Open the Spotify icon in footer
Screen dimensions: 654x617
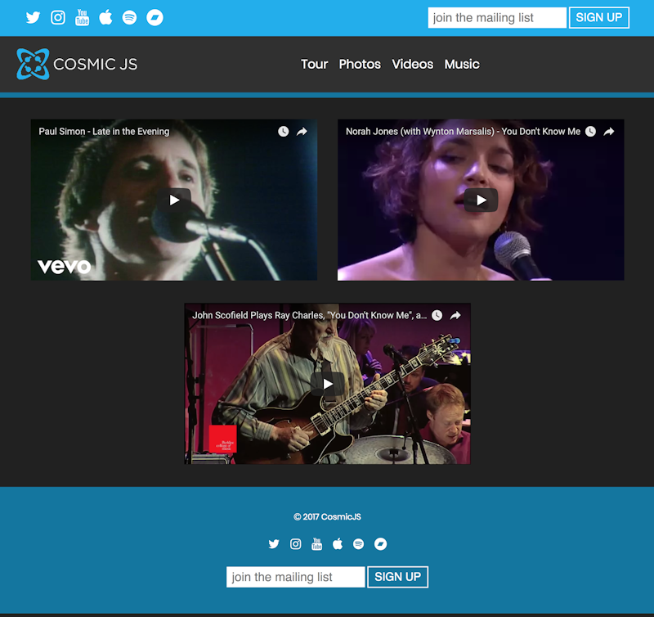[358, 544]
